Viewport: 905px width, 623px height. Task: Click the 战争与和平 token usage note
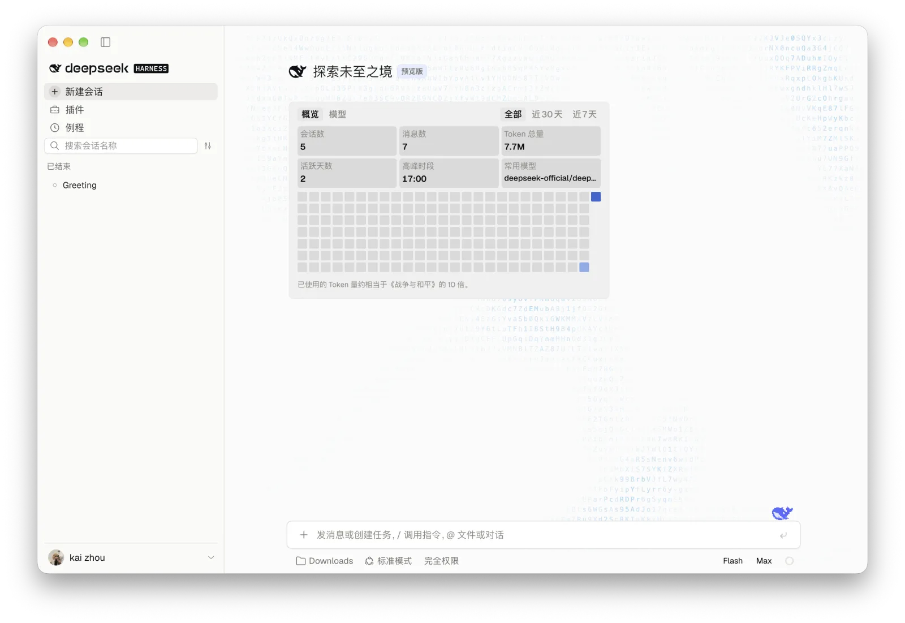pyautogui.click(x=385, y=285)
